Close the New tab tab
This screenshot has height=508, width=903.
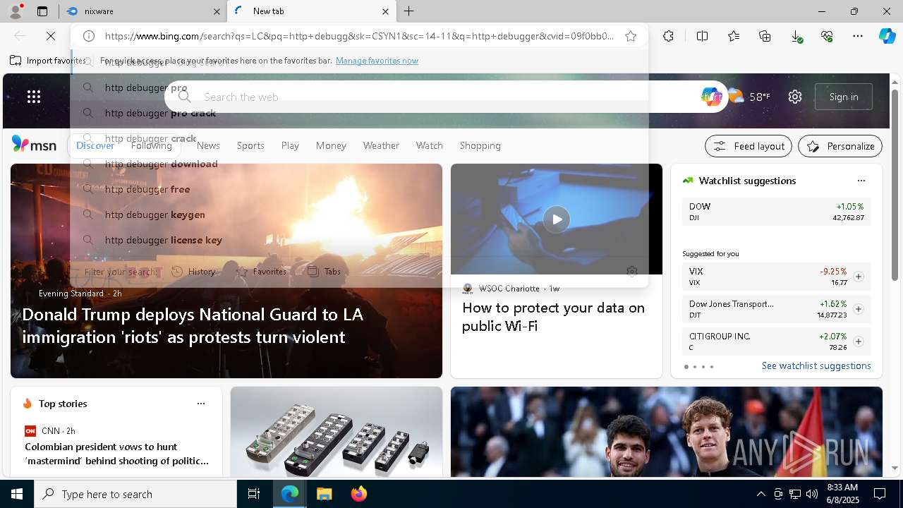click(385, 11)
